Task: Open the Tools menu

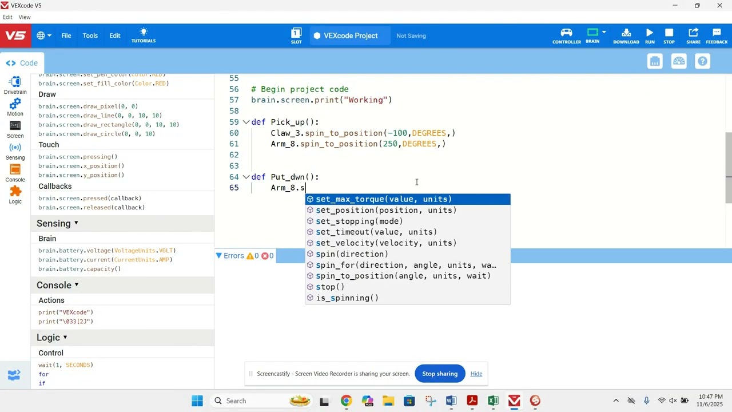Action: coord(90,35)
